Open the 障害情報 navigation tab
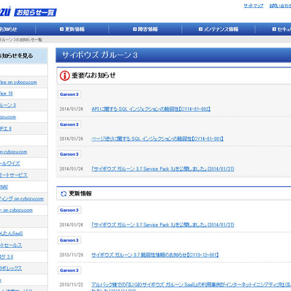 pyautogui.click(x=145, y=29)
